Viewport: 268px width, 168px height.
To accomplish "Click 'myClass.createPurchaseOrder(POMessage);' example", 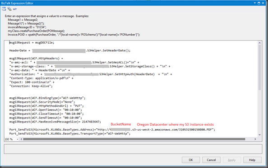I will click(x=36, y=31).
